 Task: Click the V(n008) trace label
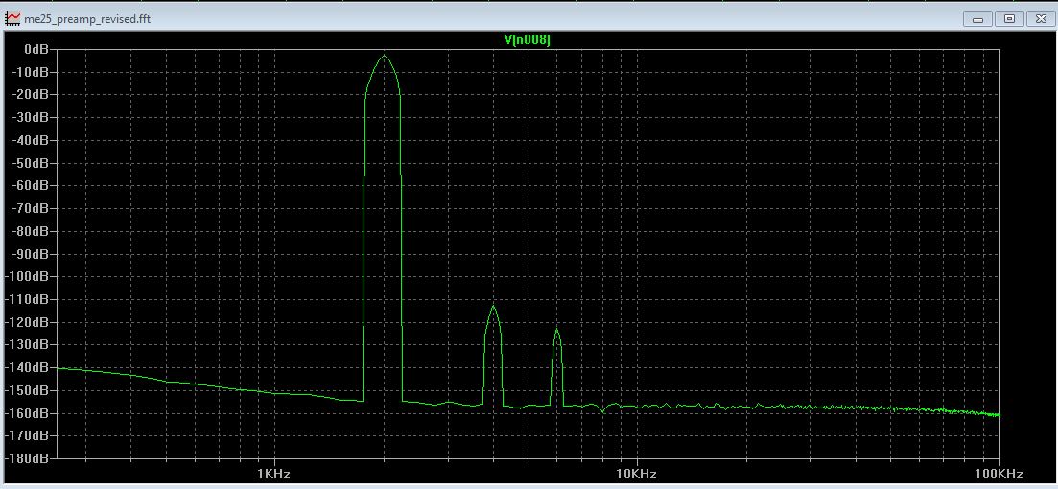point(528,40)
